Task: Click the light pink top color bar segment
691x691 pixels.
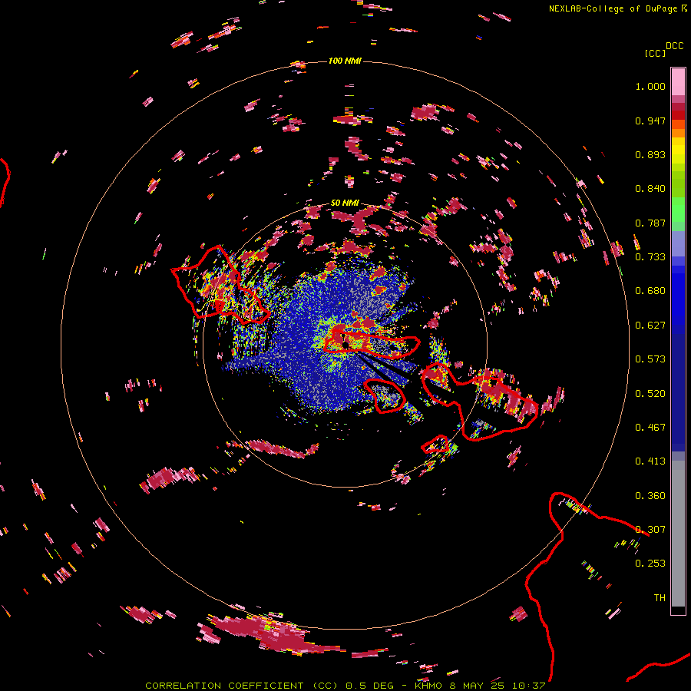Action: [678, 82]
